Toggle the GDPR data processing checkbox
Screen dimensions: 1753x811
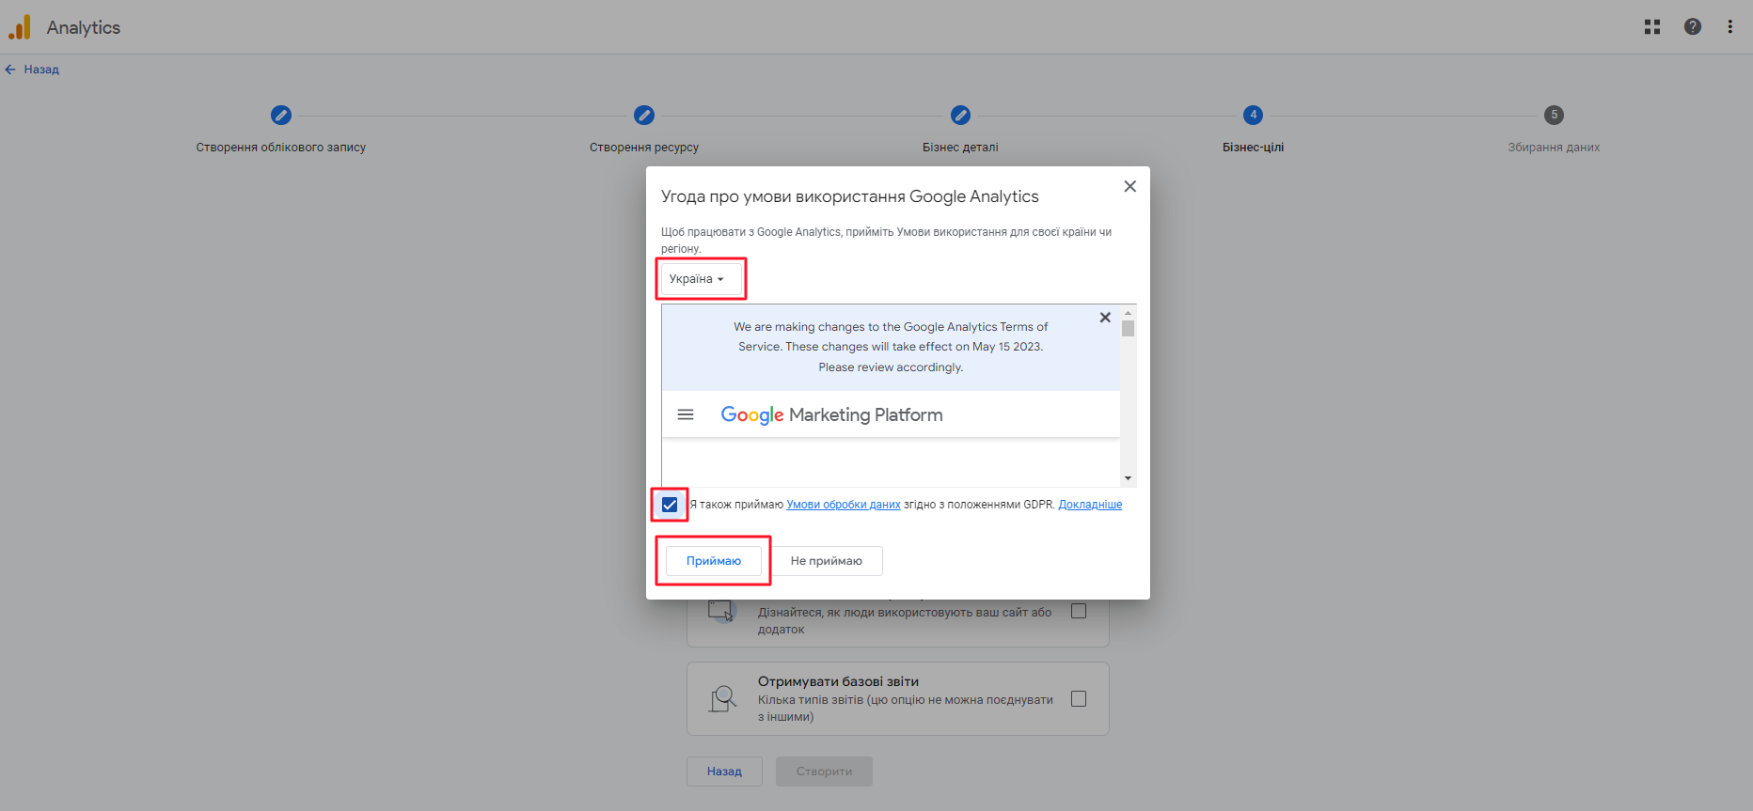pyautogui.click(x=670, y=505)
